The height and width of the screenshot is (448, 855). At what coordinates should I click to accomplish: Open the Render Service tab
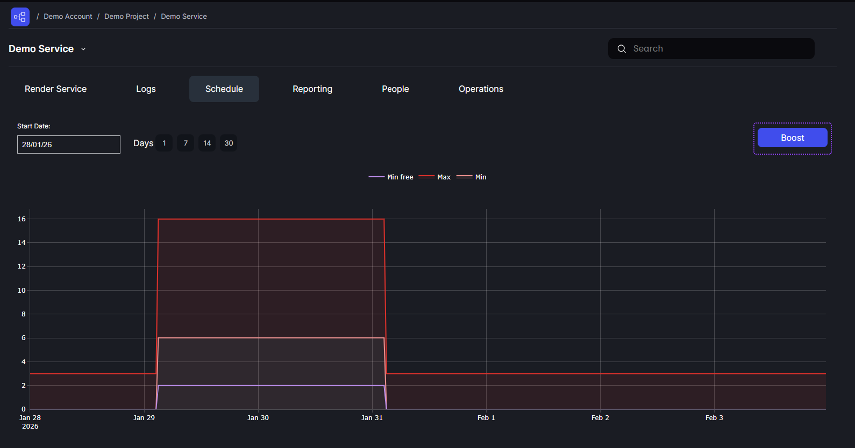(x=55, y=89)
